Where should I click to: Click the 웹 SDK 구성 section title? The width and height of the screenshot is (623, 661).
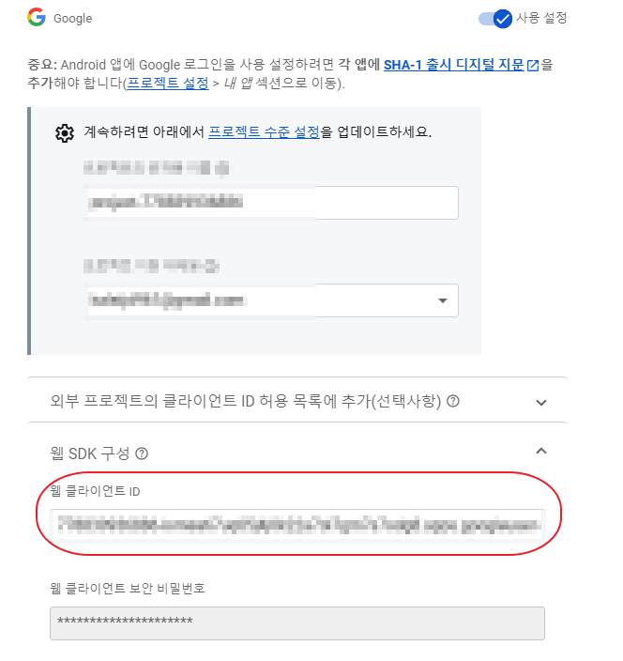point(90,453)
